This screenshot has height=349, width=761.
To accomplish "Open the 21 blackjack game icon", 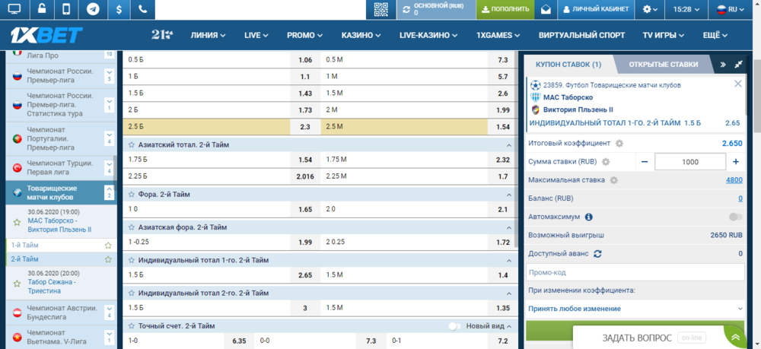I will [x=161, y=35].
